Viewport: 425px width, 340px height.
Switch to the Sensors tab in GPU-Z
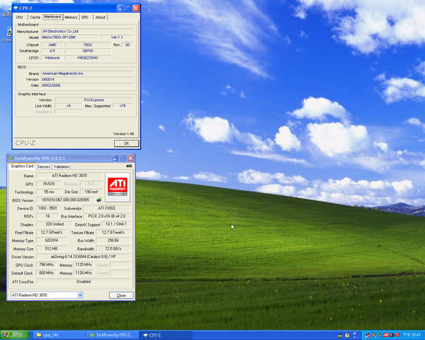pos(44,166)
